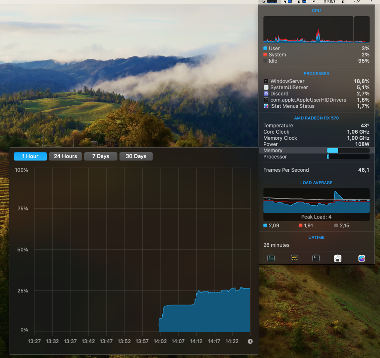Open Activity Monitor from the bottom shortcut bar

click(270, 258)
